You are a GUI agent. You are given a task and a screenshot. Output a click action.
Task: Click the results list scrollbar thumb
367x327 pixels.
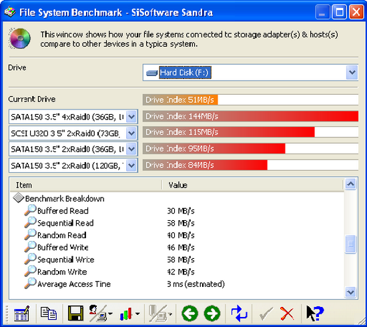(350, 244)
